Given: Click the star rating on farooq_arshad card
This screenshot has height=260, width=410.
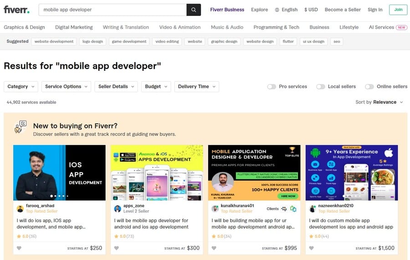Looking at the screenshot, I should pyautogui.click(x=27, y=236).
